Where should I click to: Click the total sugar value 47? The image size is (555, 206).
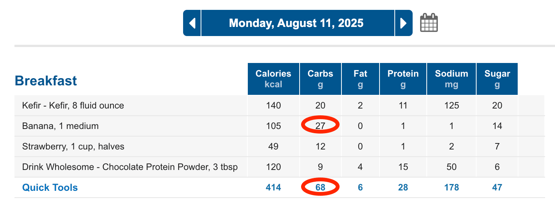coord(497,187)
